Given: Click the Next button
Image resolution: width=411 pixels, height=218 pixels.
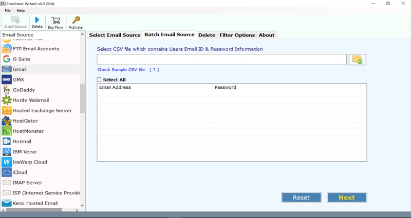Looking at the screenshot, I should (347, 197).
